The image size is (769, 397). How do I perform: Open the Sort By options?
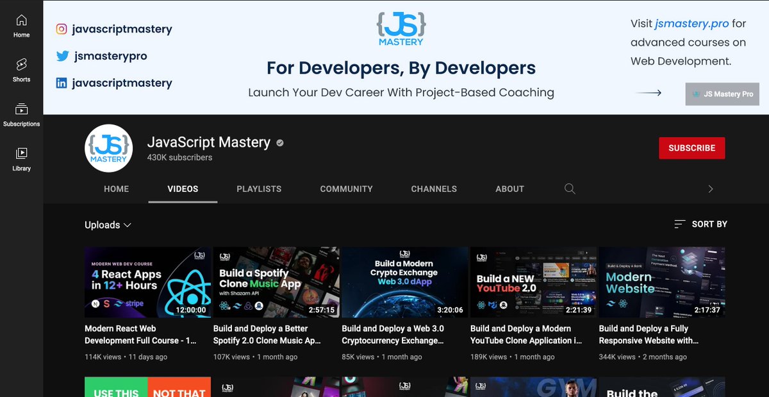(702, 224)
